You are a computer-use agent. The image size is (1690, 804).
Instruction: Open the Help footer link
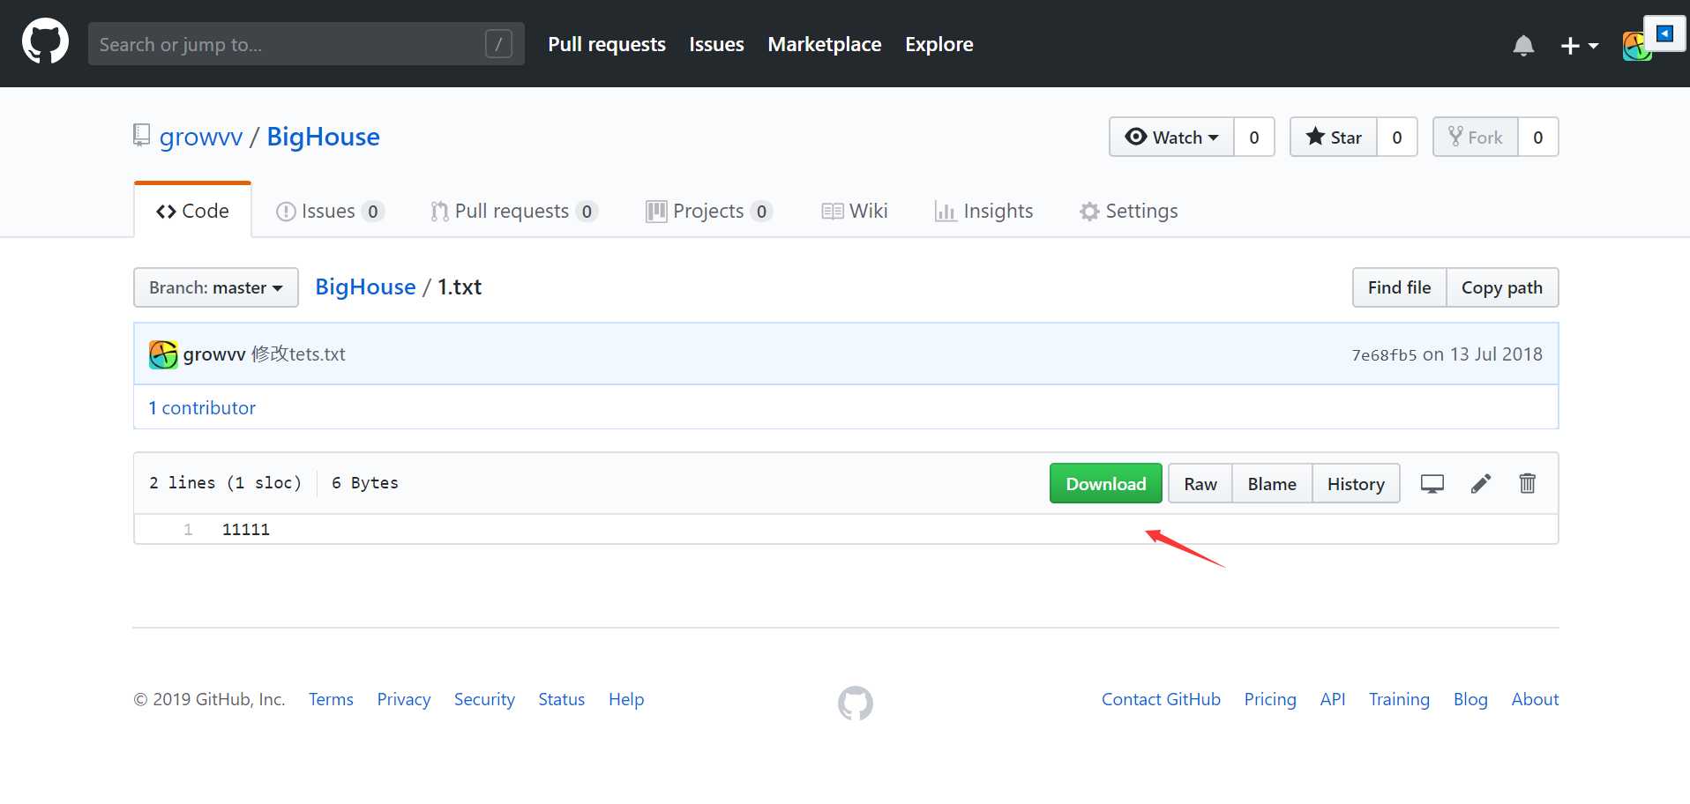pyautogui.click(x=626, y=699)
